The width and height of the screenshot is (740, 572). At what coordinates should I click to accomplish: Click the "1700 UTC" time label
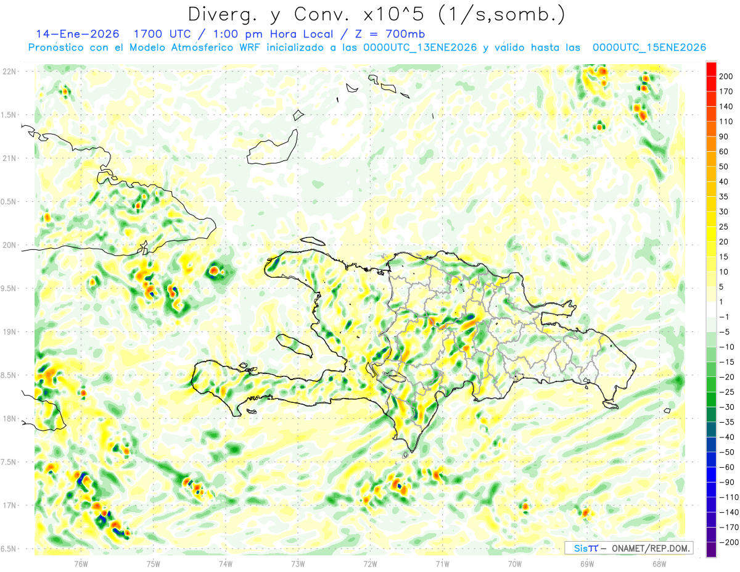pyautogui.click(x=161, y=34)
